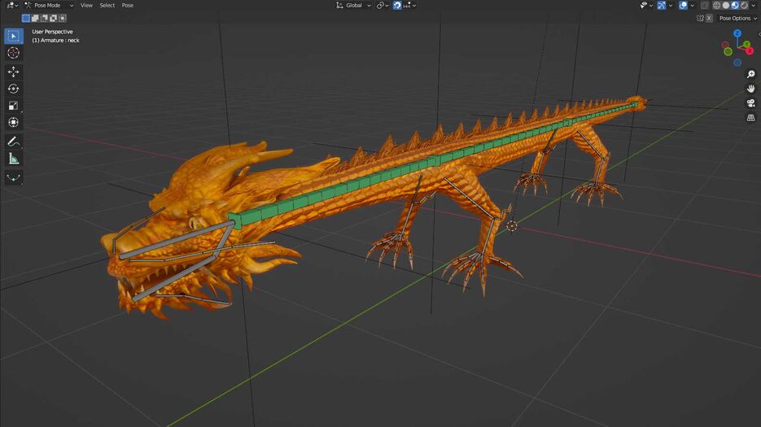Pick the Rotate tool
This screenshot has width=761, height=427.
coord(14,89)
